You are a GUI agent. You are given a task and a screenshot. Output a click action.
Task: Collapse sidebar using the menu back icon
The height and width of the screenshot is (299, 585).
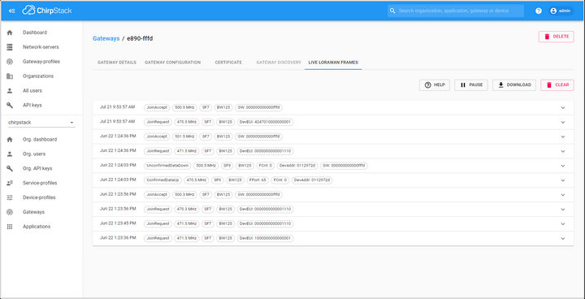tap(12, 11)
